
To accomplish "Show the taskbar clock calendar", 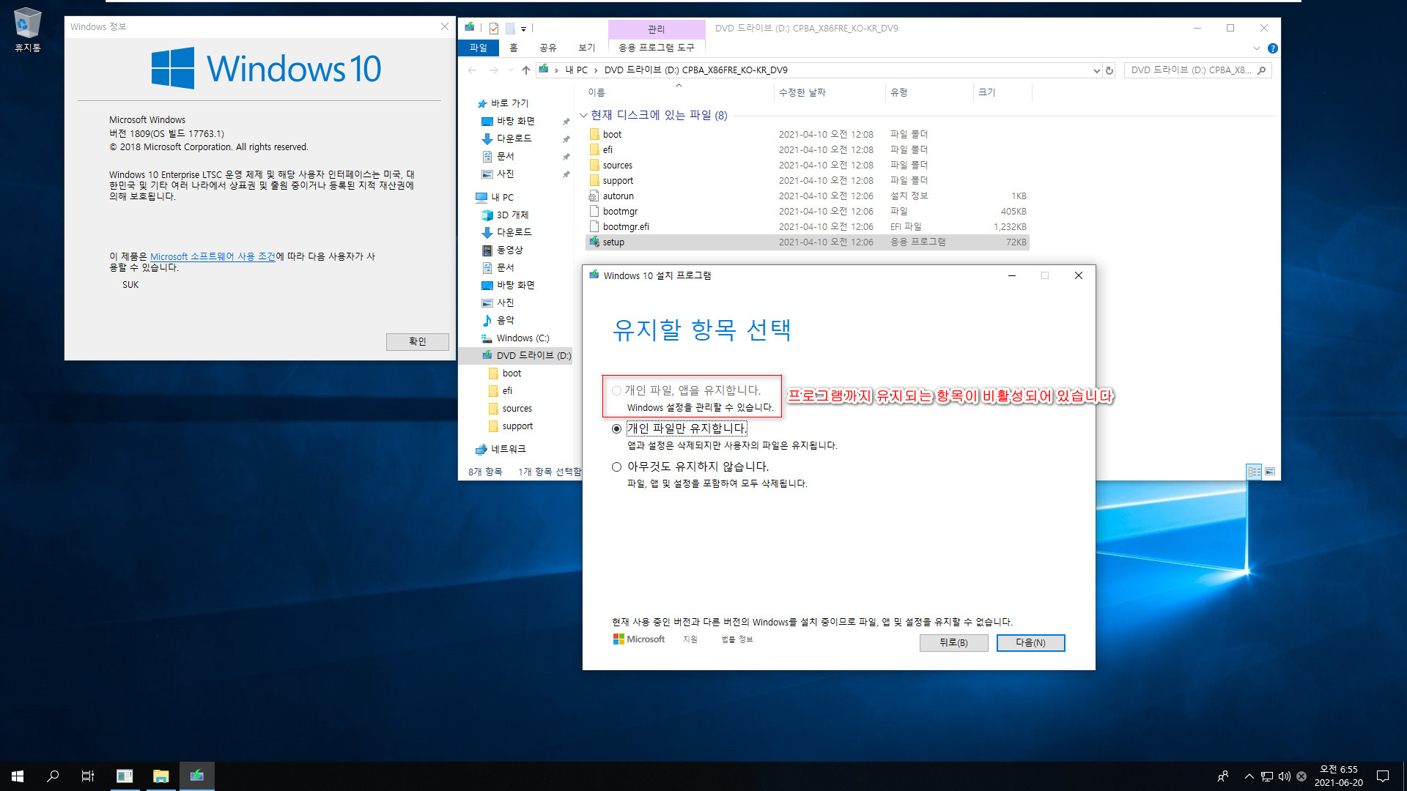I will coord(1339,776).
